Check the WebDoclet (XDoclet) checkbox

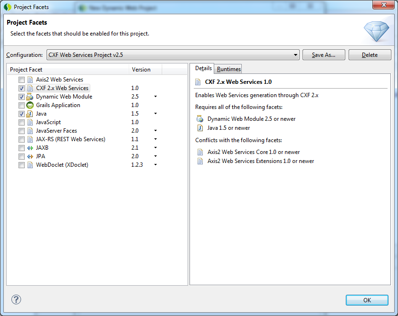pyautogui.click(x=21, y=165)
